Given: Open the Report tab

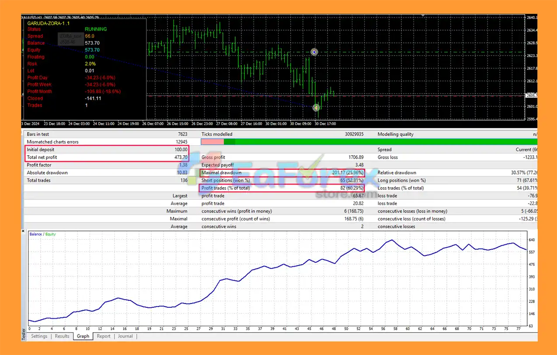Looking at the screenshot, I should click(104, 336).
